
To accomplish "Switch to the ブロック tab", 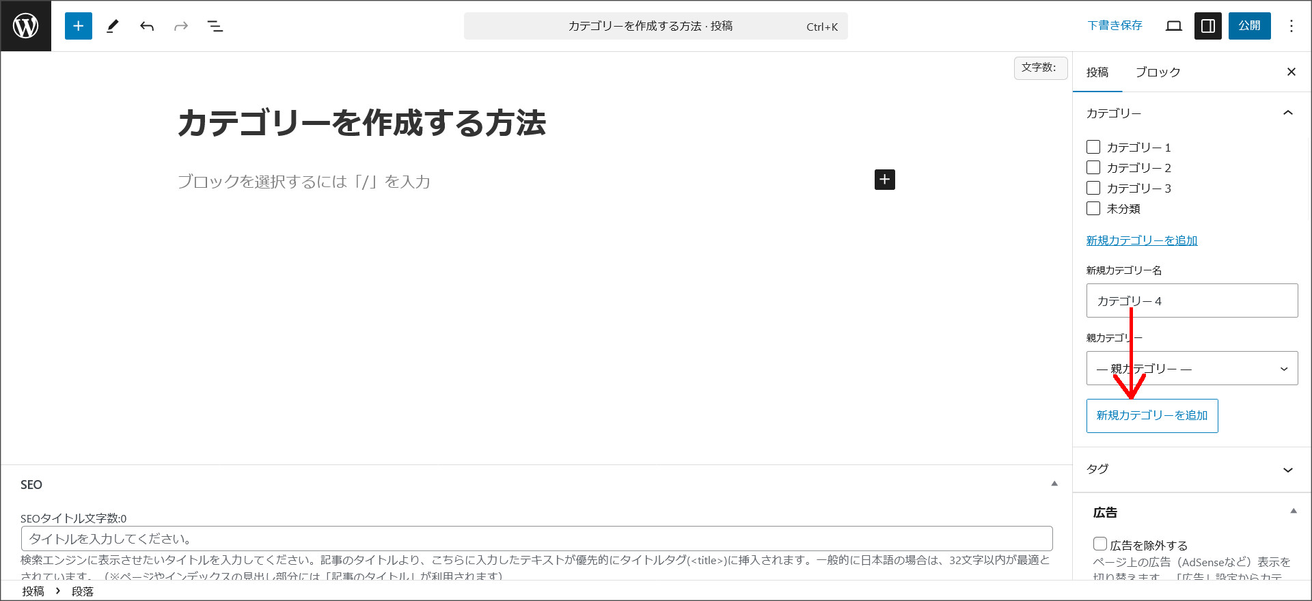I will [x=1158, y=72].
